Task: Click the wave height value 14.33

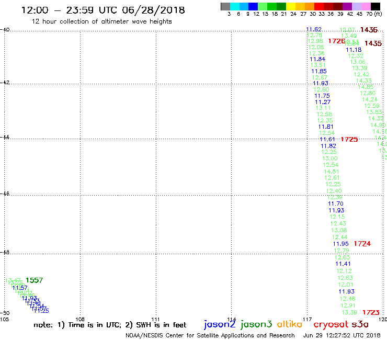Action: click(x=363, y=81)
